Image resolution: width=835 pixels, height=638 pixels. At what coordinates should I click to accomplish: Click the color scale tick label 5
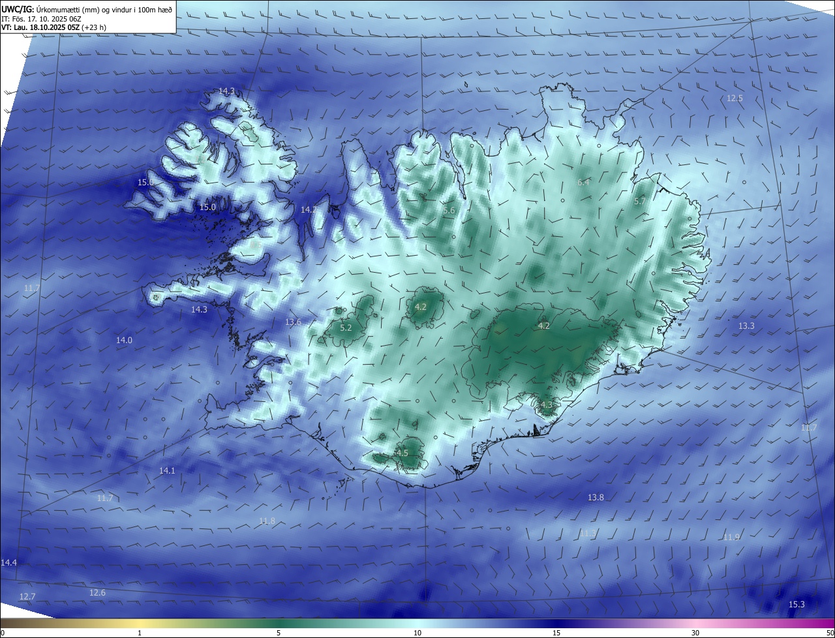click(279, 633)
